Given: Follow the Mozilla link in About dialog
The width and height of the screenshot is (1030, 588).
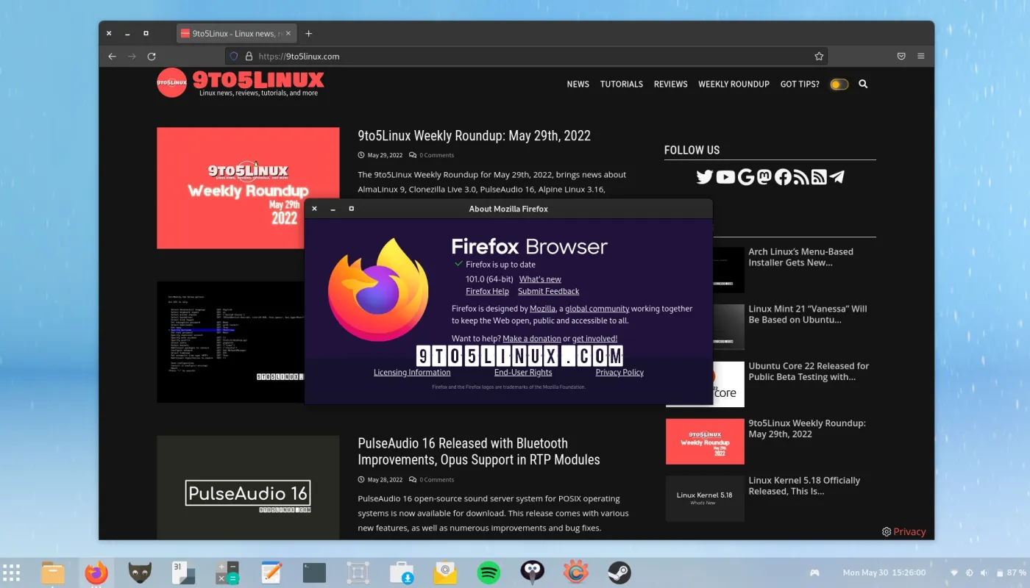Looking at the screenshot, I should point(542,309).
